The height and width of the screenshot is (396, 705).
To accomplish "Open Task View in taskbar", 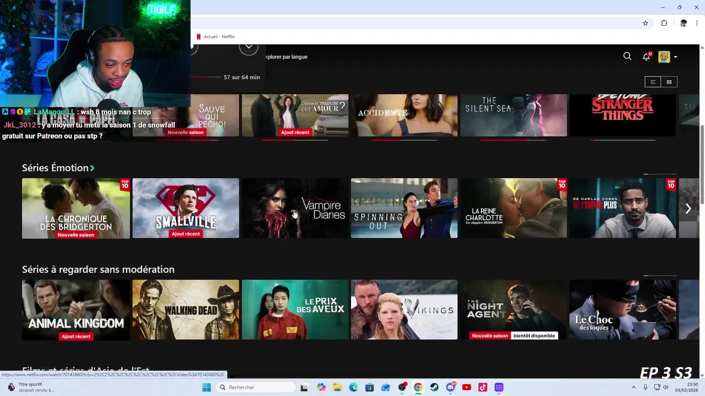I will (304, 387).
